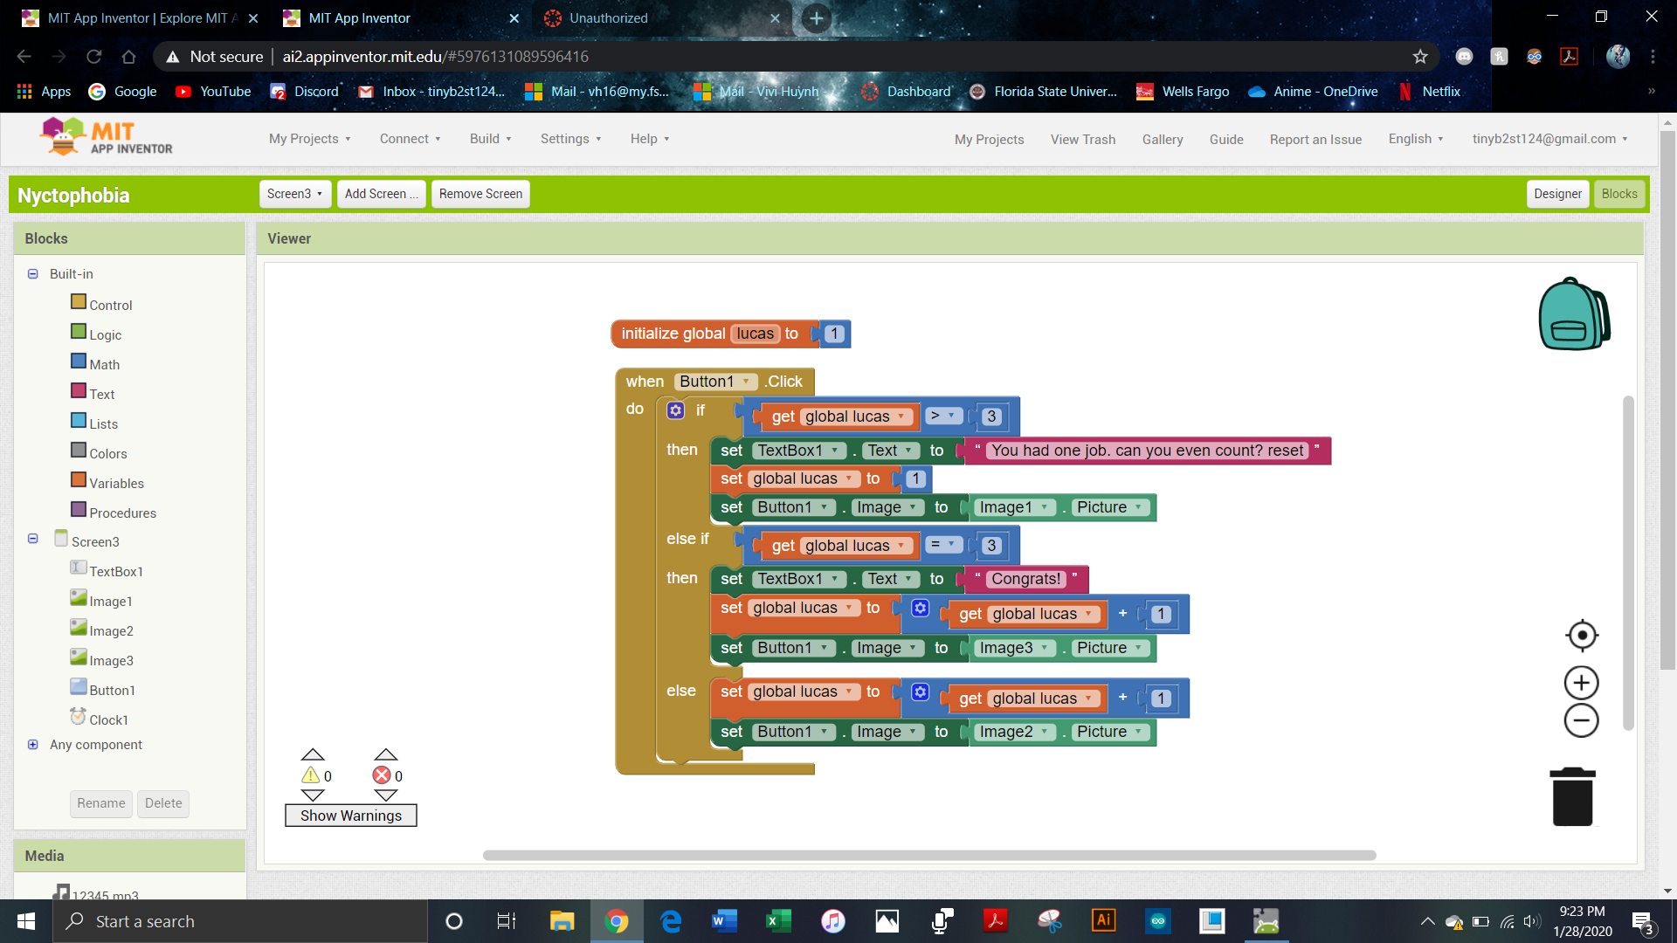Screen dimensions: 1677x943
Task: Switch to the Designer view
Action: click(x=1557, y=194)
